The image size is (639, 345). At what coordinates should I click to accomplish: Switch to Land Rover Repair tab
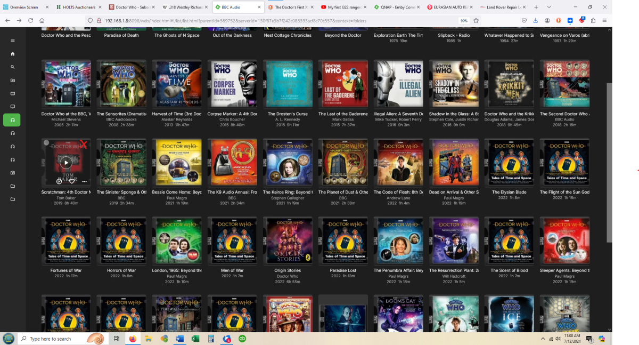(503, 7)
